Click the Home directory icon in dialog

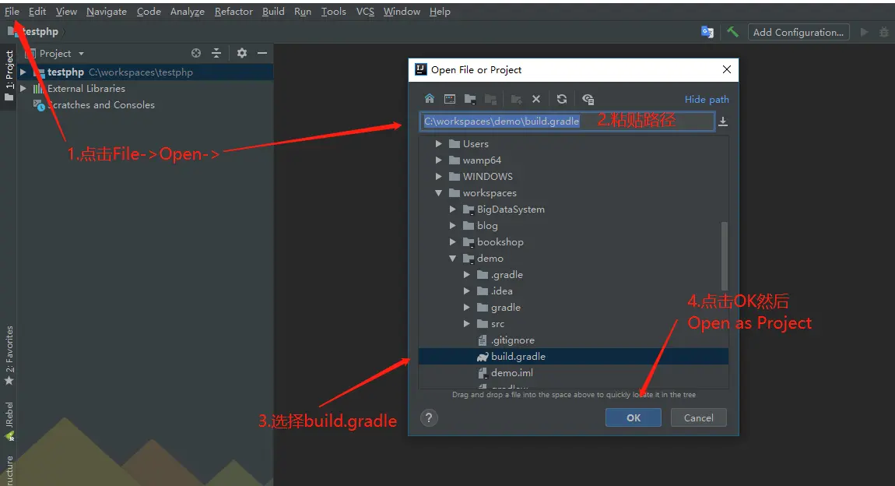tap(430, 99)
